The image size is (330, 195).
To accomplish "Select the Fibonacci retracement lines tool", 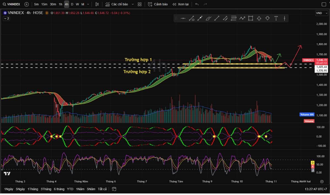I will point(234,18).
